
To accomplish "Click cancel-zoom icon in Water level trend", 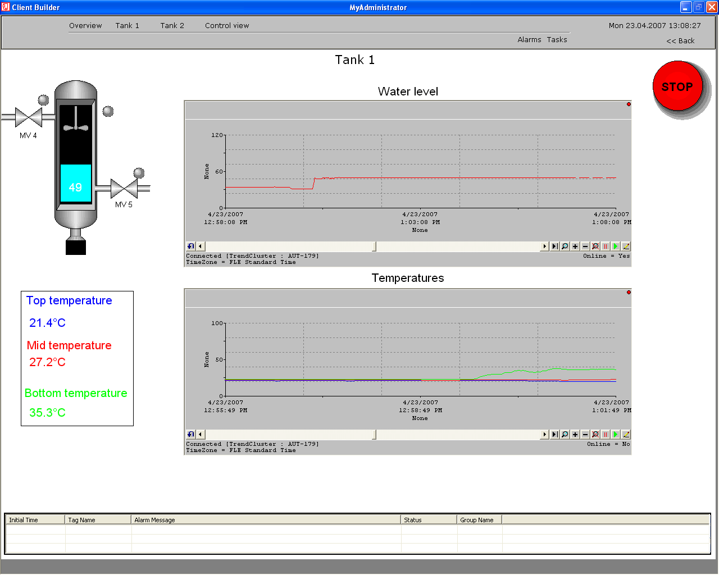I will 595,247.
